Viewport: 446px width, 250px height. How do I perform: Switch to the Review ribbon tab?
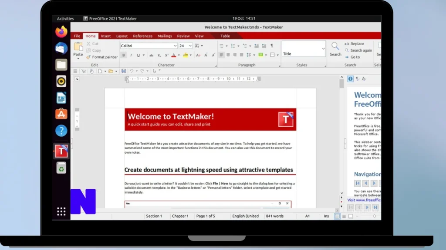pos(183,36)
